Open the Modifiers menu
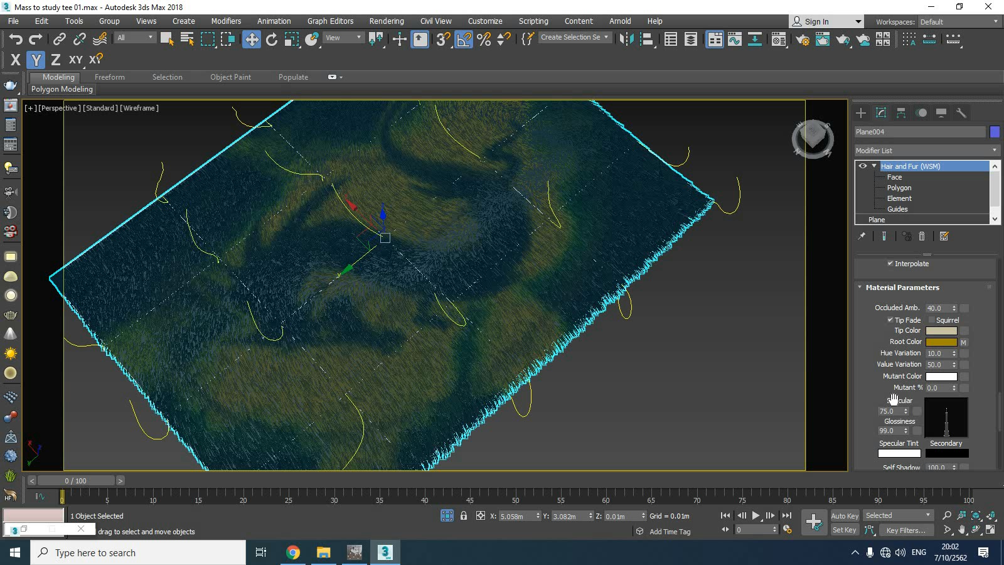 click(x=226, y=21)
